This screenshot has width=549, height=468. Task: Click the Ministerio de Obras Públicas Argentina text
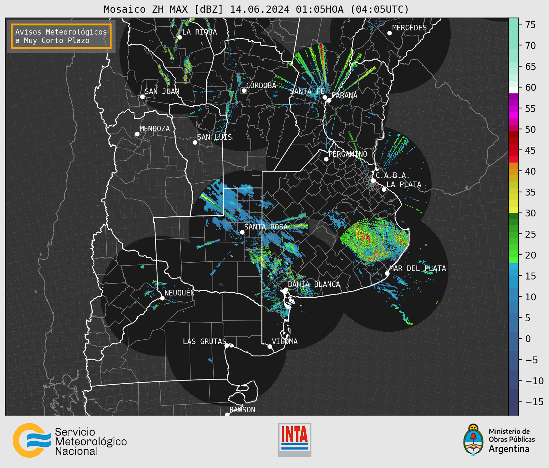pyautogui.click(x=512, y=440)
